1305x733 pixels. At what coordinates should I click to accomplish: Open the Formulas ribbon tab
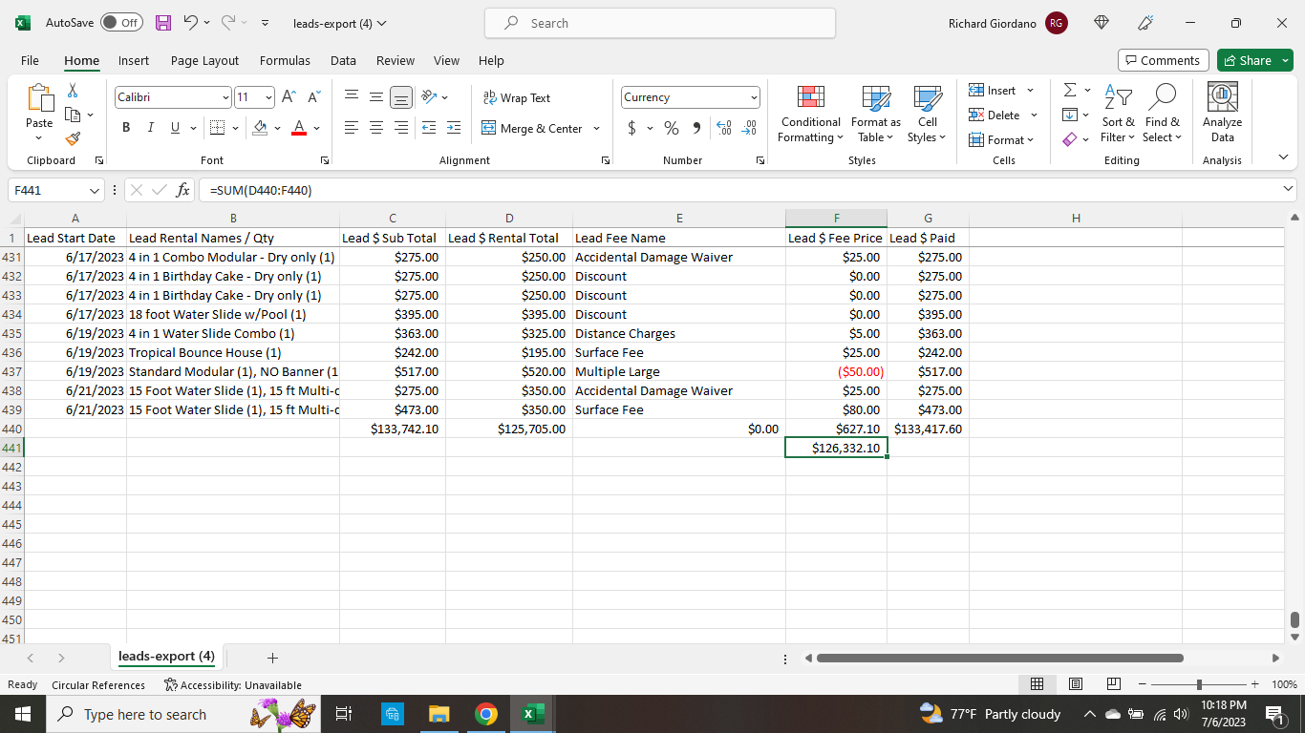285,60
